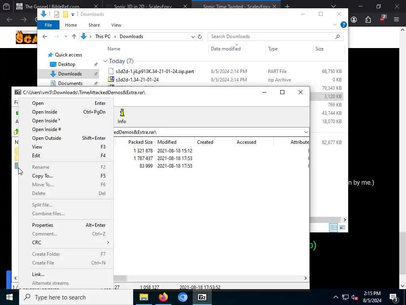Open the uBlock Origin extension icon

pos(382,19)
